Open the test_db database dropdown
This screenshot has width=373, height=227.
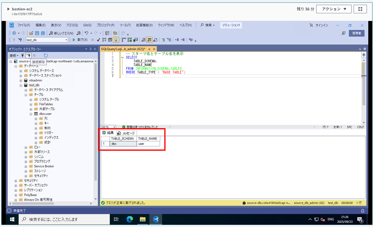pos(66,40)
